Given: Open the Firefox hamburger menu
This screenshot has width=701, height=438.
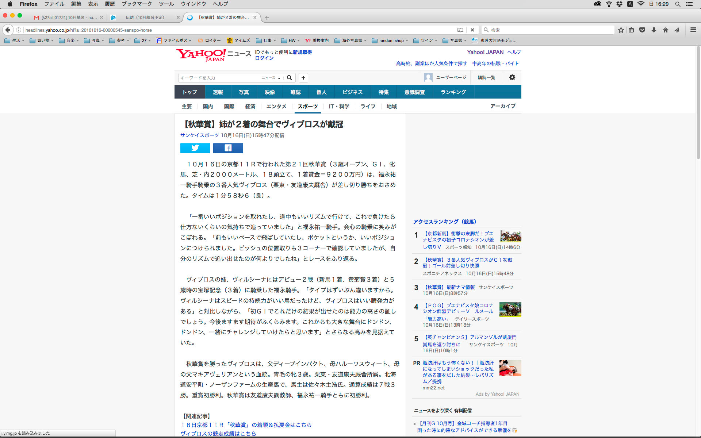Looking at the screenshot, I should coord(693,30).
